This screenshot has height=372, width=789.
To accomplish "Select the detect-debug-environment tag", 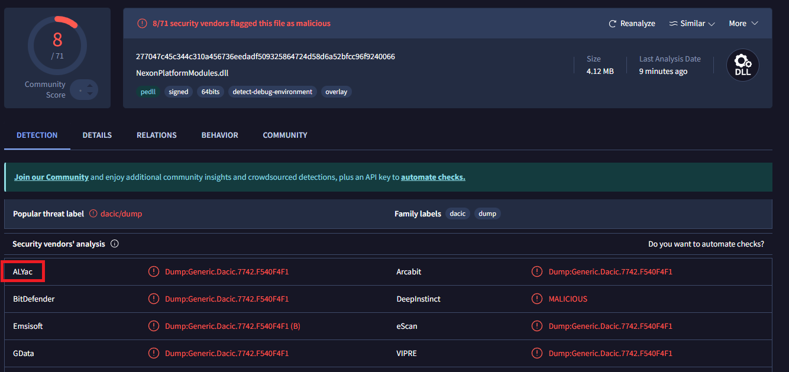I will pyautogui.click(x=272, y=92).
